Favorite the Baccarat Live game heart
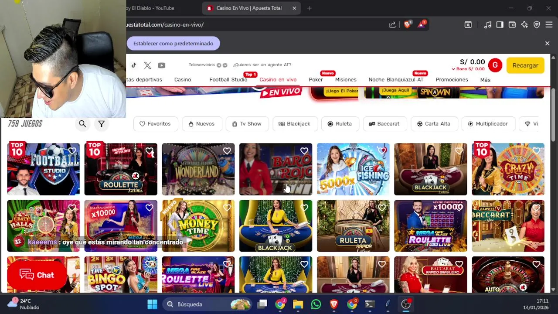Viewport: 558px width, 314px height. (537, 208)
